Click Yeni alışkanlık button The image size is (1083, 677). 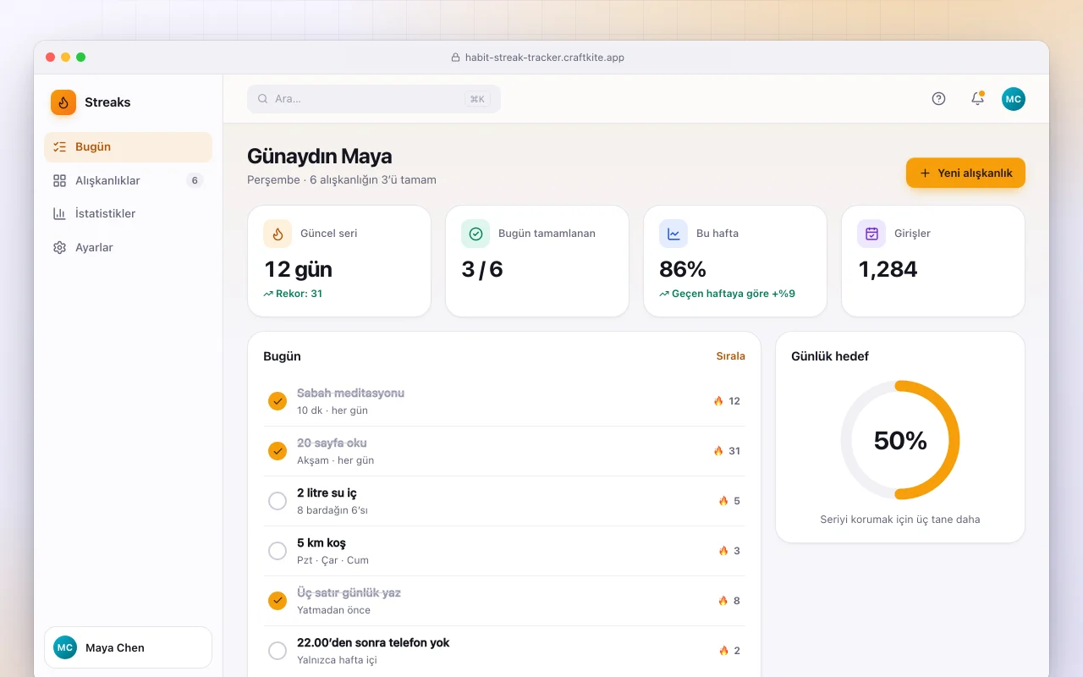965,173
